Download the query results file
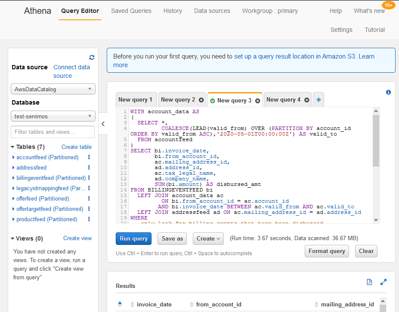399x312 pixels. 369,282
